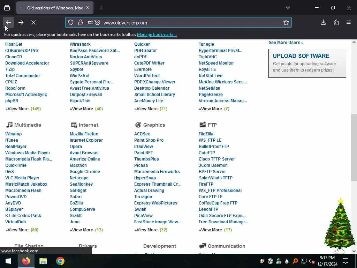
Task: Open View More (21) link
Action: coord(151,109)
